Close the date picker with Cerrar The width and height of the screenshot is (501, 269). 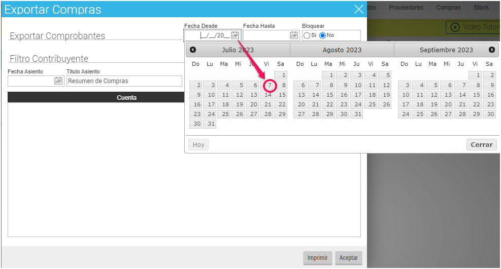coord(481,145)
